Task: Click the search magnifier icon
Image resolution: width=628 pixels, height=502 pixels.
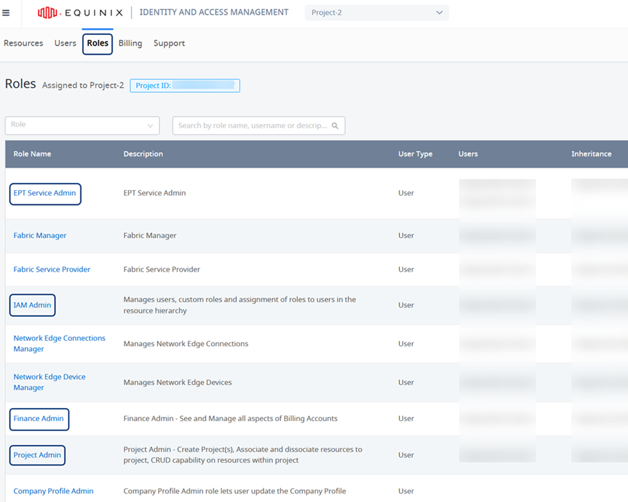Action: tap(335, 126)
